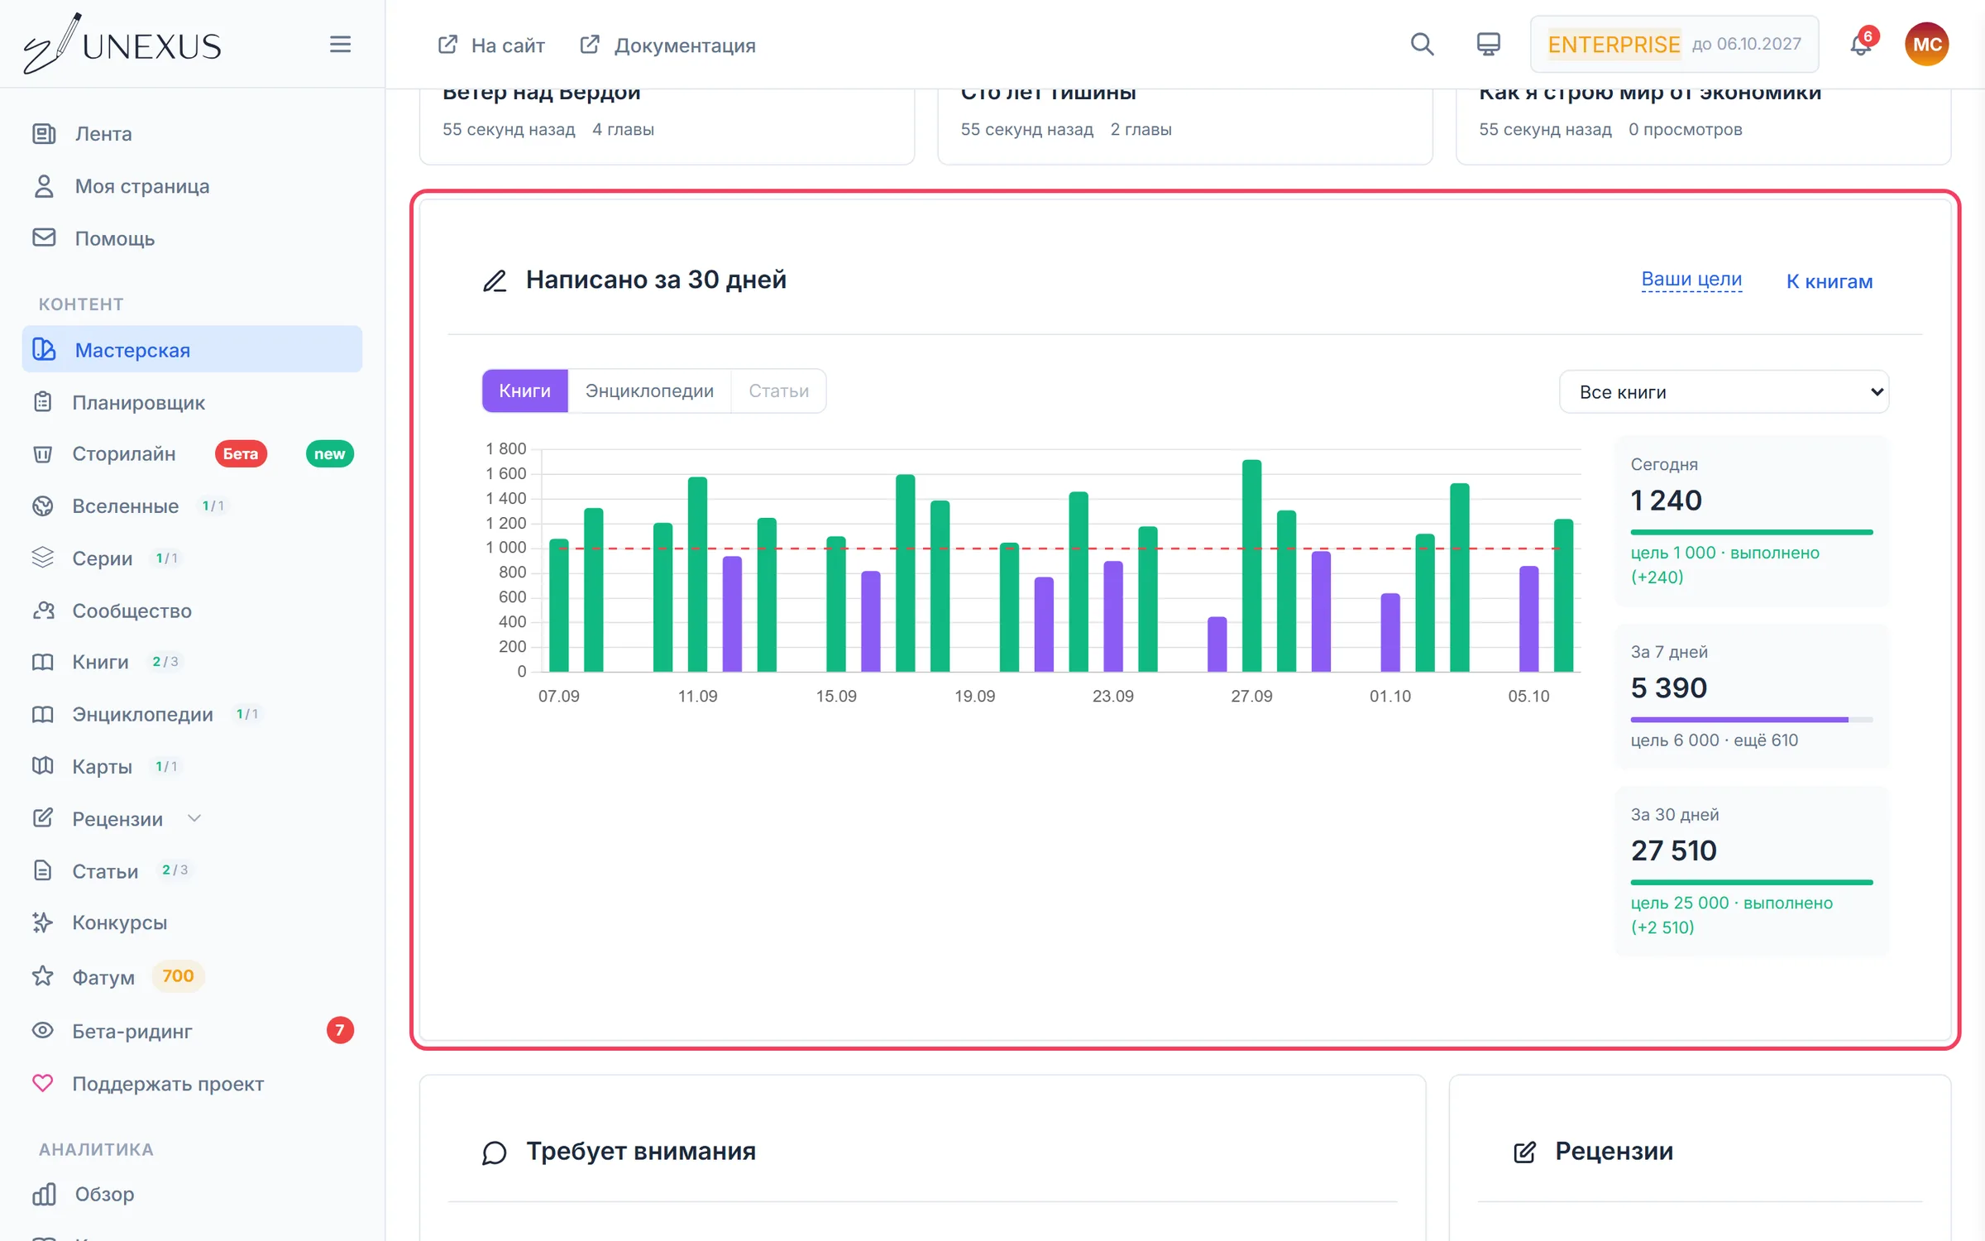Click the Фатум 700 badge
The image size is (1985, 1241).
pyautogui.click(x=178, y=976)
